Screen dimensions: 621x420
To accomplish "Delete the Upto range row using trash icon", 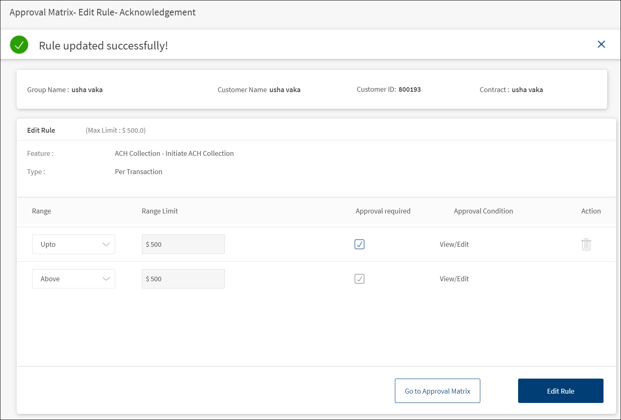I will 586,244.
